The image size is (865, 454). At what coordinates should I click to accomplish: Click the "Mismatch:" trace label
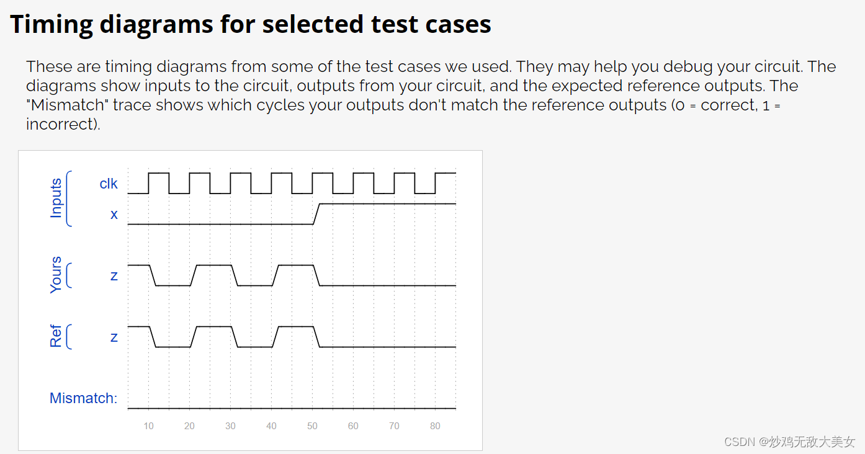[83, 398]
